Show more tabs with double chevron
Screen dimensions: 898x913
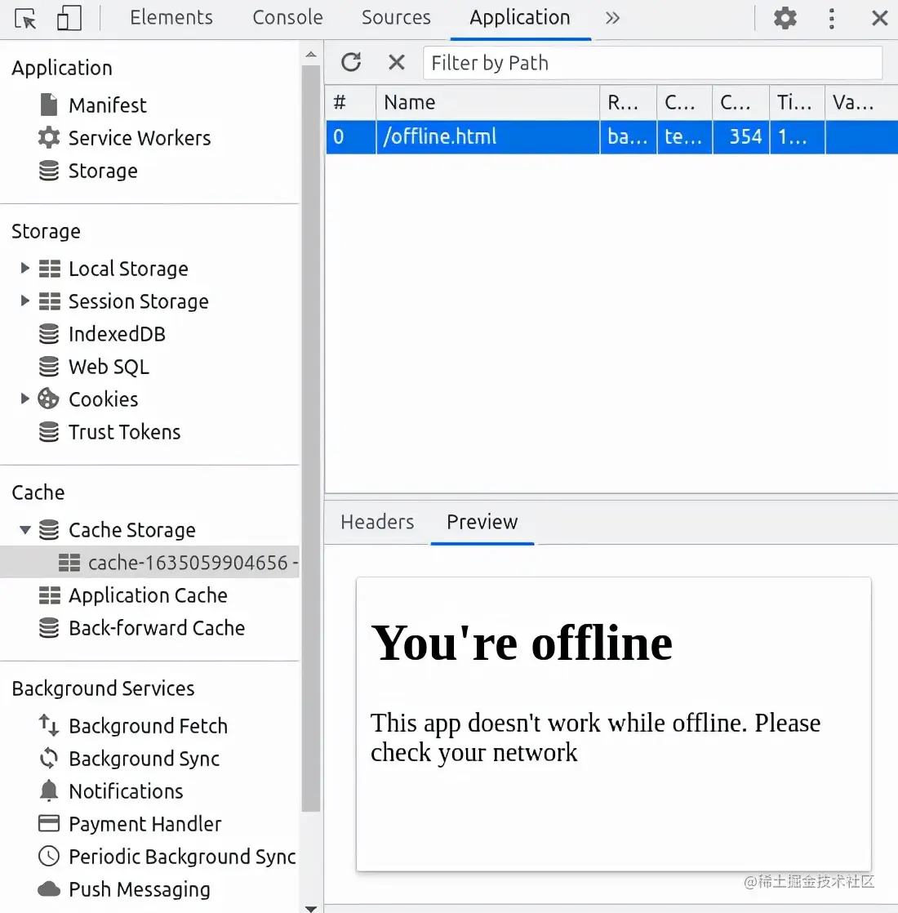(x=612, y=18)
